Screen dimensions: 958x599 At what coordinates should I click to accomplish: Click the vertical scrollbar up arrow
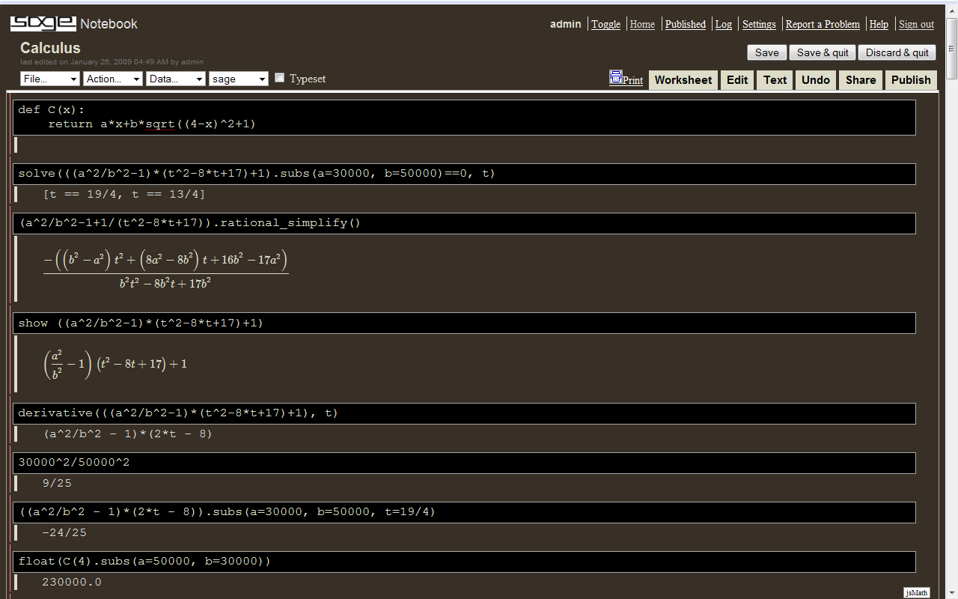click(x=951, y=22)
